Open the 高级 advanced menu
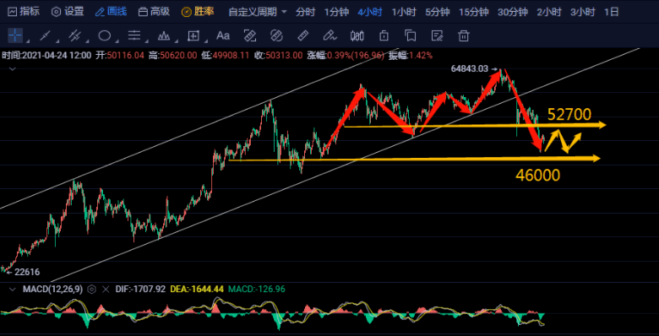The width and height of the screenshot is (659, 336). (x=155, y=12)
